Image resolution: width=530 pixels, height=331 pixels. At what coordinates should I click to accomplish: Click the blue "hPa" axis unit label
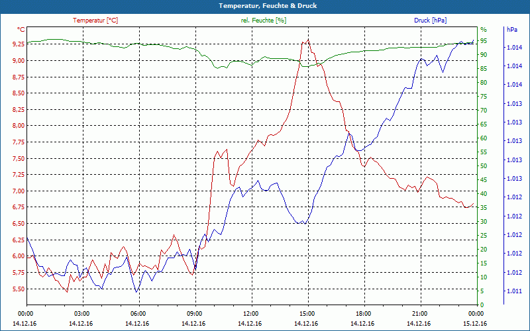[x=511, y=30]
